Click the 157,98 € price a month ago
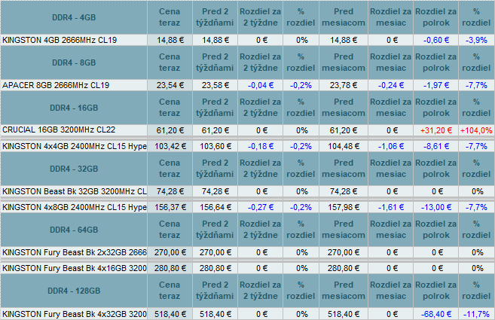The width and height of the screenshot is (495, 320). coord(344,207)
